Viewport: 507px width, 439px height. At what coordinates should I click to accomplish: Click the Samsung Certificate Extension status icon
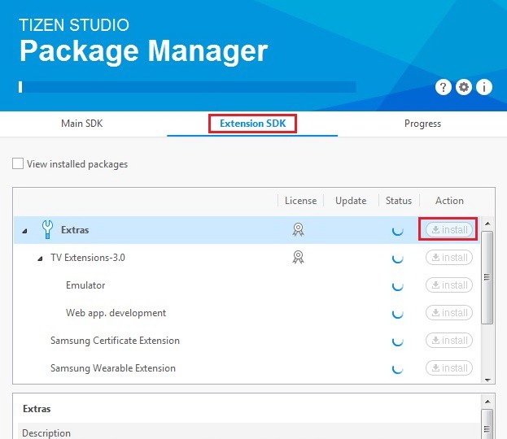click(397, 341)
